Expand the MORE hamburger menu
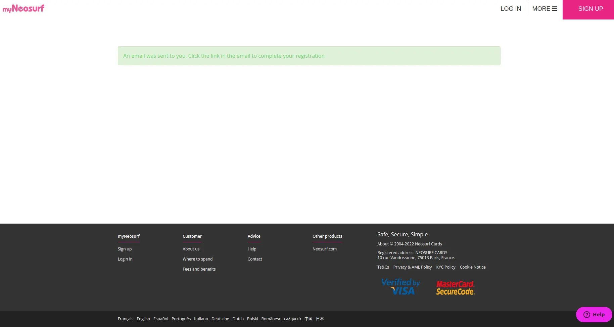 545,9
